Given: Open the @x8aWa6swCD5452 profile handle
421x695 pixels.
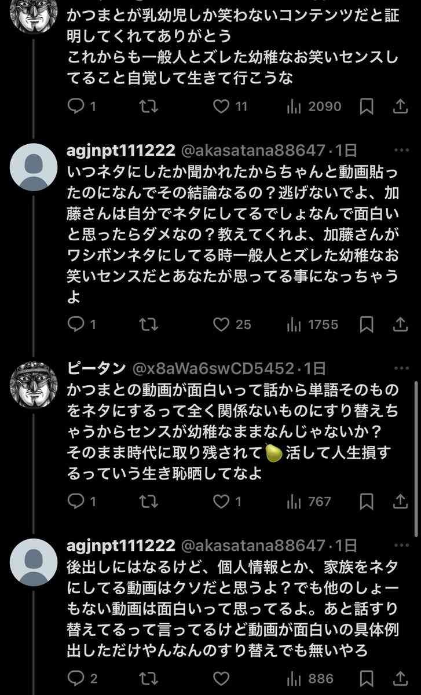Looking at the screenshot, I should [214, 368].
